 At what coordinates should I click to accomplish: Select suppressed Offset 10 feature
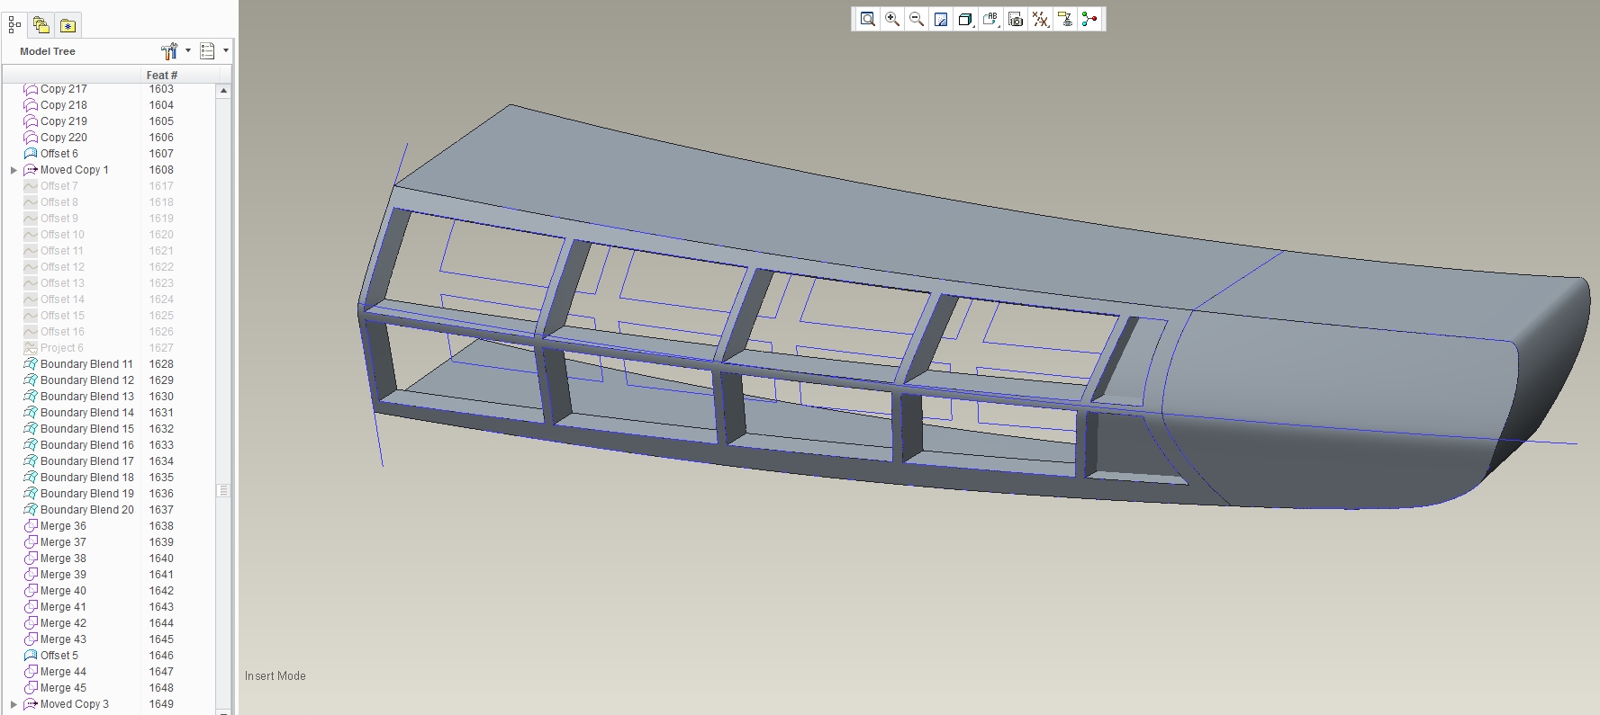point(62,235)
